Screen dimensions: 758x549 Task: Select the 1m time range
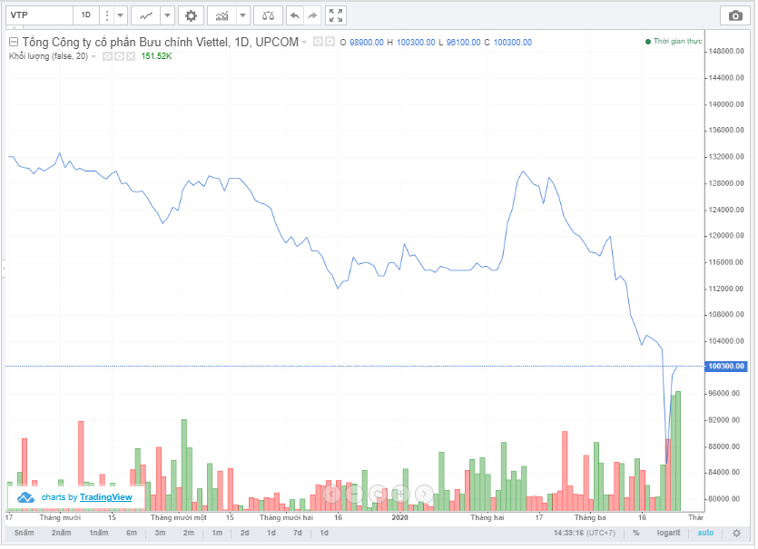(217, 533)
